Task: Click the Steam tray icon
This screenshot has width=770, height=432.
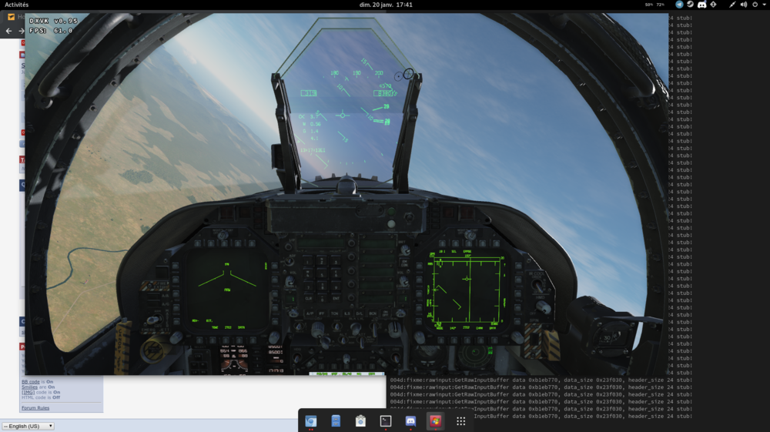Action: (x=691, y=5)
